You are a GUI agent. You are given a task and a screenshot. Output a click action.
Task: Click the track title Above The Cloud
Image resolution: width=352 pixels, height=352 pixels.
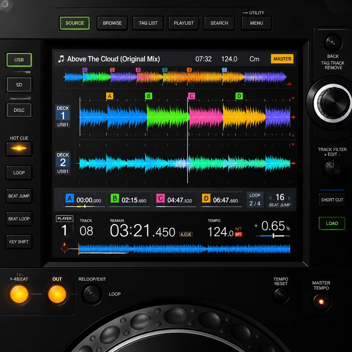pos(113,59)
